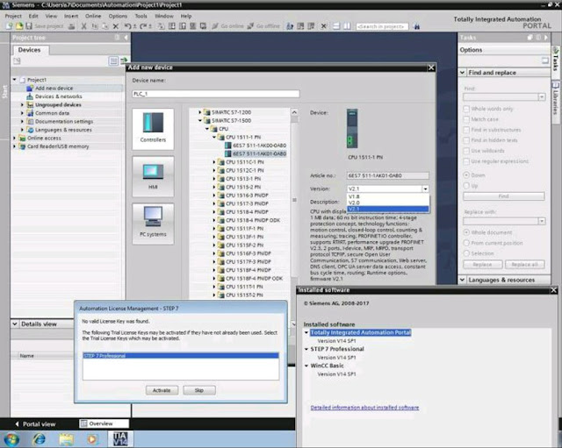Enable Find in substructures checkbox
The image size is (562, 448).
point(466,130)
